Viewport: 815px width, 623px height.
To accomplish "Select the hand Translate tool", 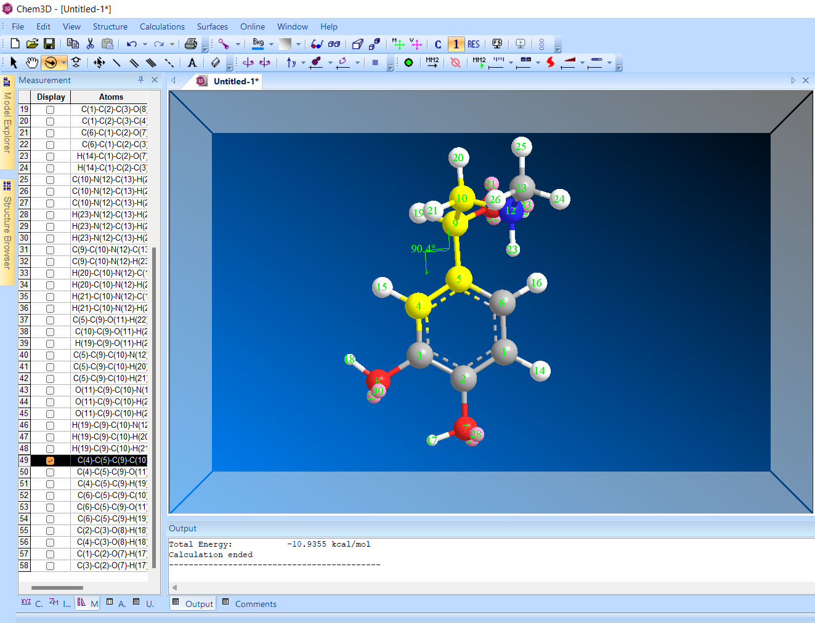I will pos(31,62).
